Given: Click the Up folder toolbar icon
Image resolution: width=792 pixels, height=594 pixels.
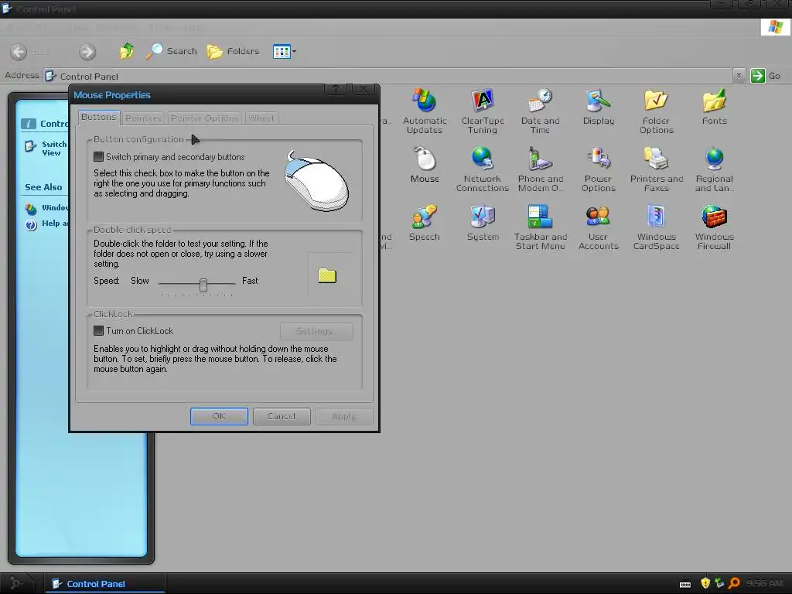Looking at the screenshot, I should point(127,51).
